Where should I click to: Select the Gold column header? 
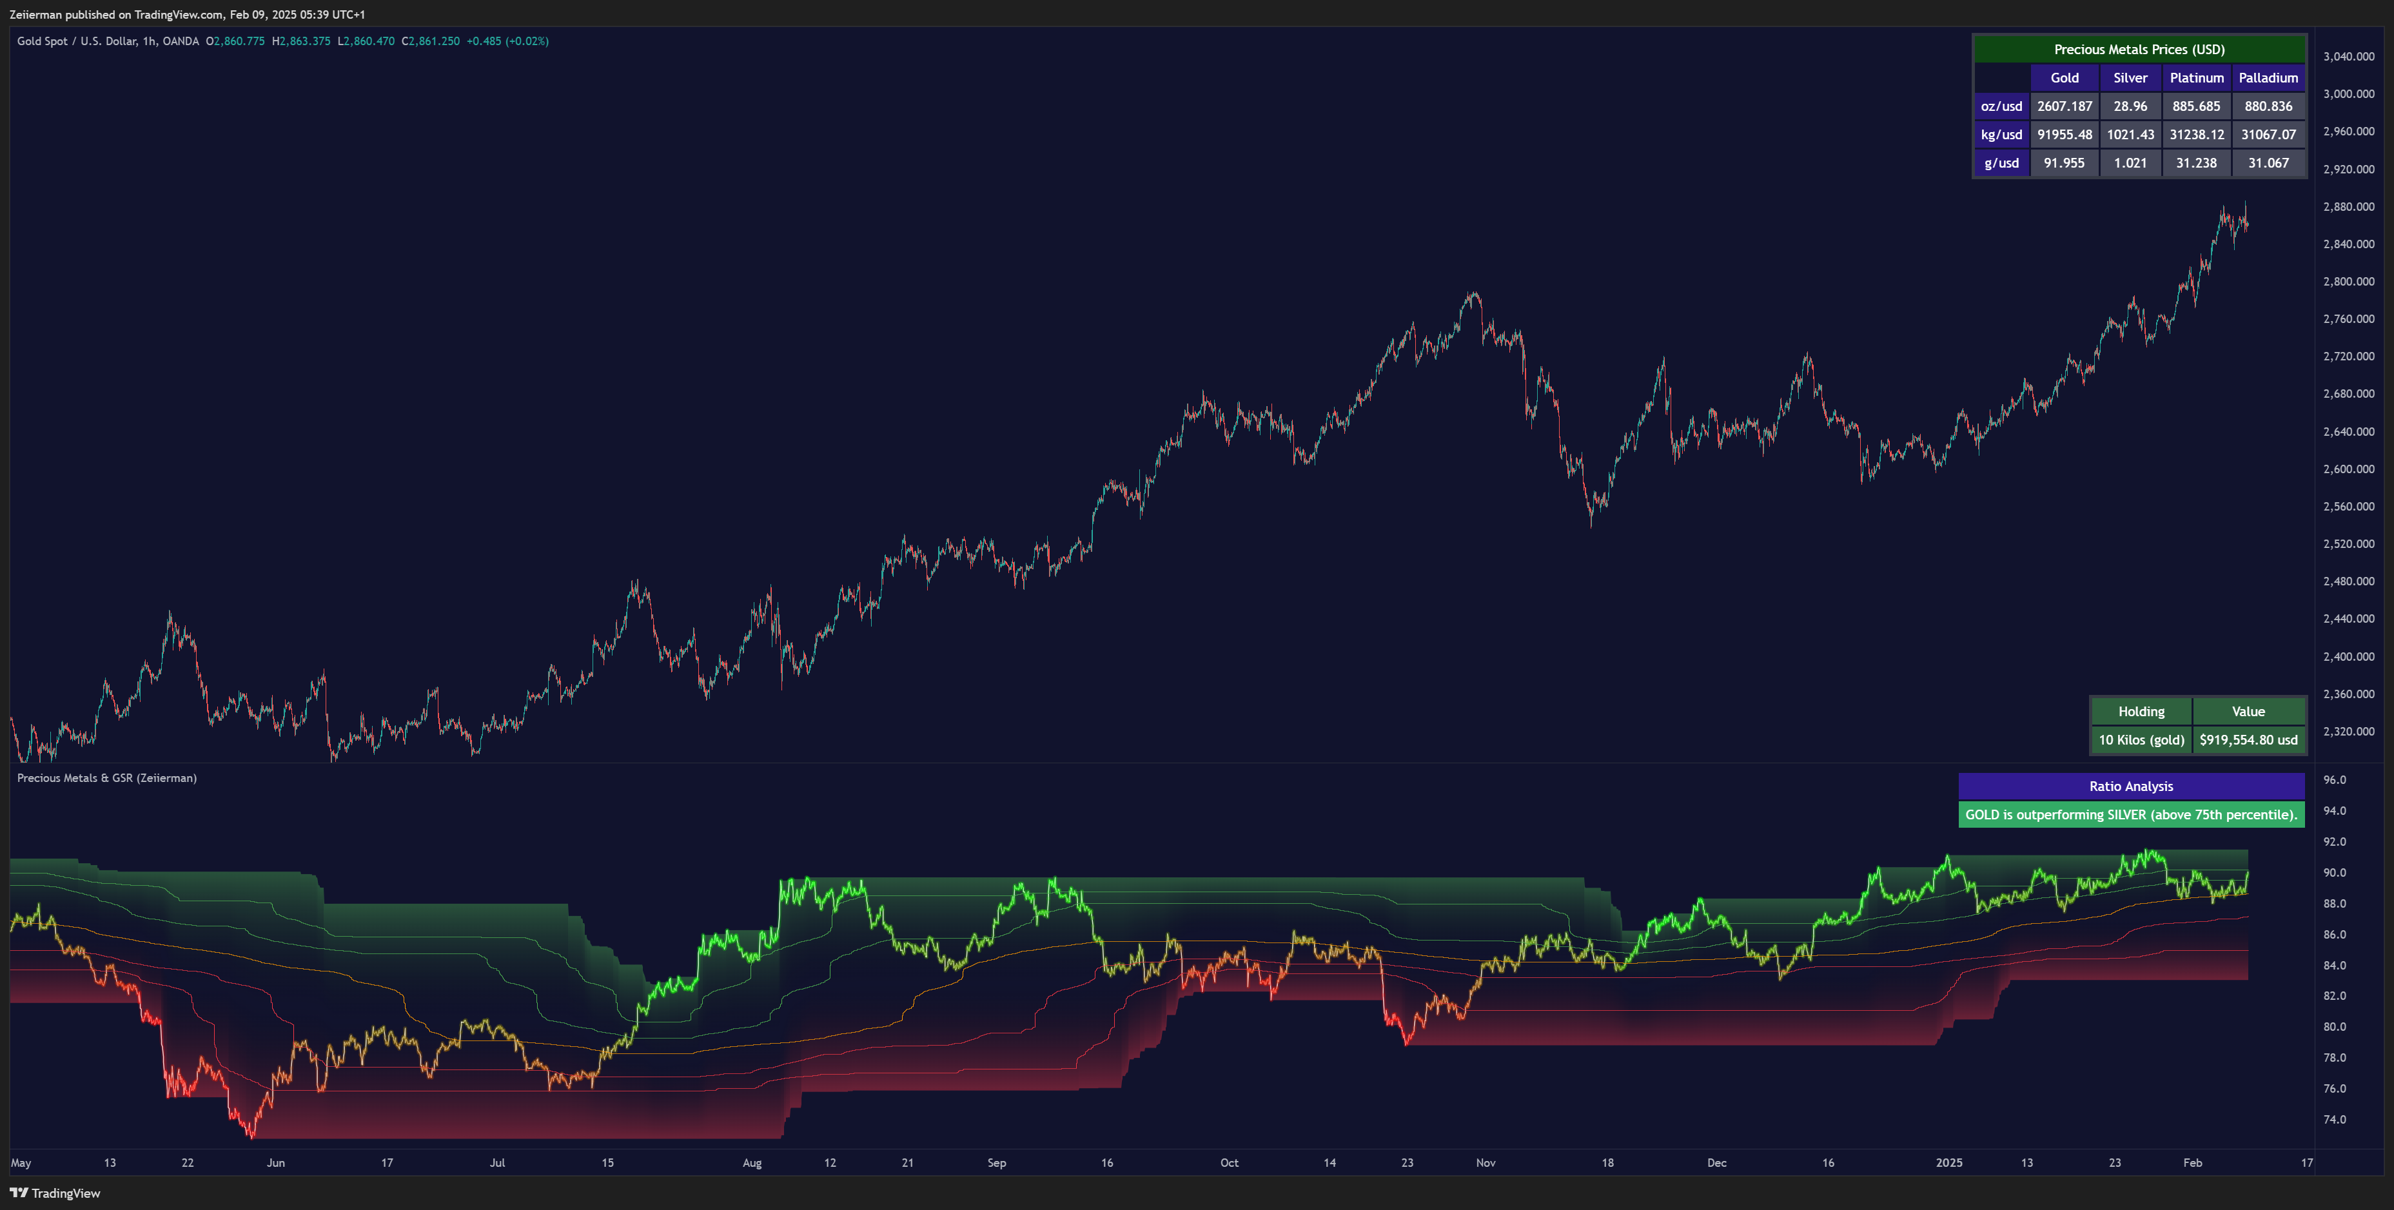point(2064,78)
